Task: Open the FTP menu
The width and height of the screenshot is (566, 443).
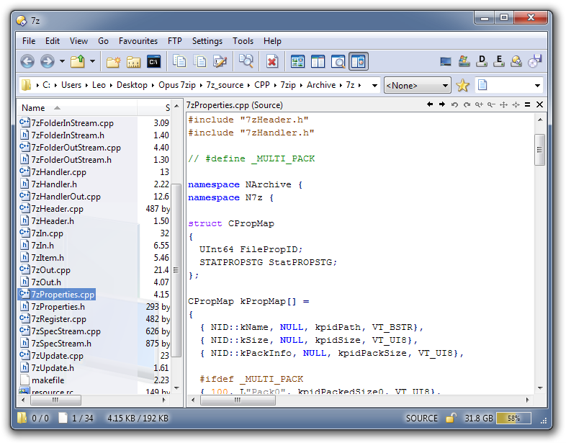Action: 175,41
